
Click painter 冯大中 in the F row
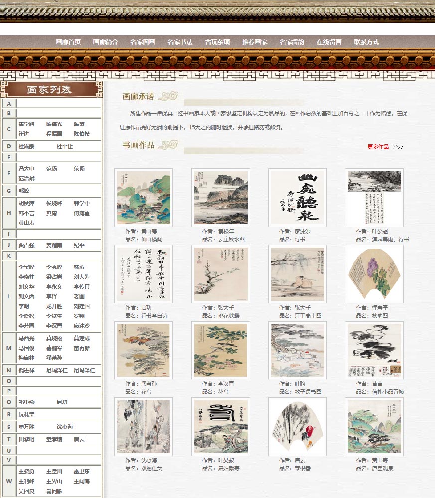[x=27, y=169]
